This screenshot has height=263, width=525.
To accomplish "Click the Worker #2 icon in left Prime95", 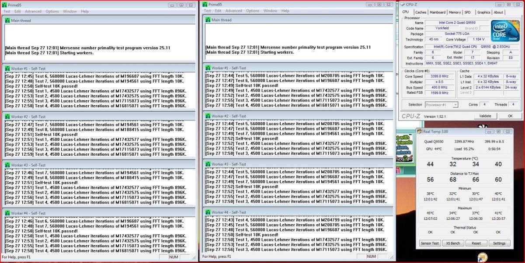I will click(7, 117).
